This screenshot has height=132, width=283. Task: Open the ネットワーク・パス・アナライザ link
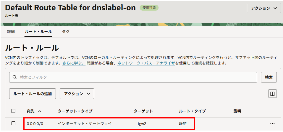(x=146, y=63)
